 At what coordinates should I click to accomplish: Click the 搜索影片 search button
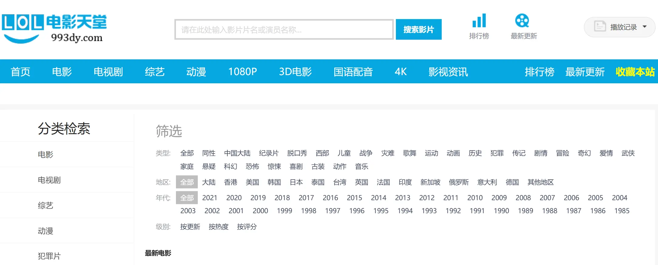tap(418, 29)
